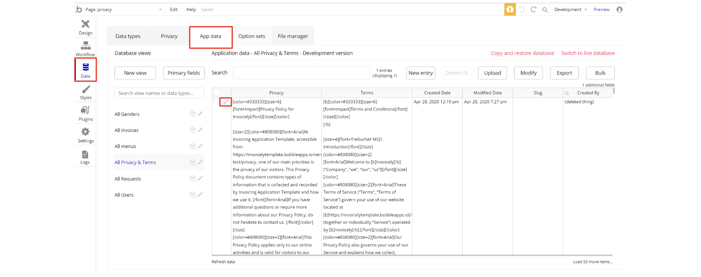701x277 pixels.
Task: Edit the All Users view with pencil
Action: 200,195
